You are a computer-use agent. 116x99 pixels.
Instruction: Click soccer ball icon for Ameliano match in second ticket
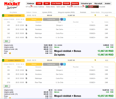26,70
